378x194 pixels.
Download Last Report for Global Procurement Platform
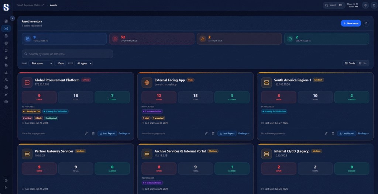pyautogui.click(x=107, y=133)
